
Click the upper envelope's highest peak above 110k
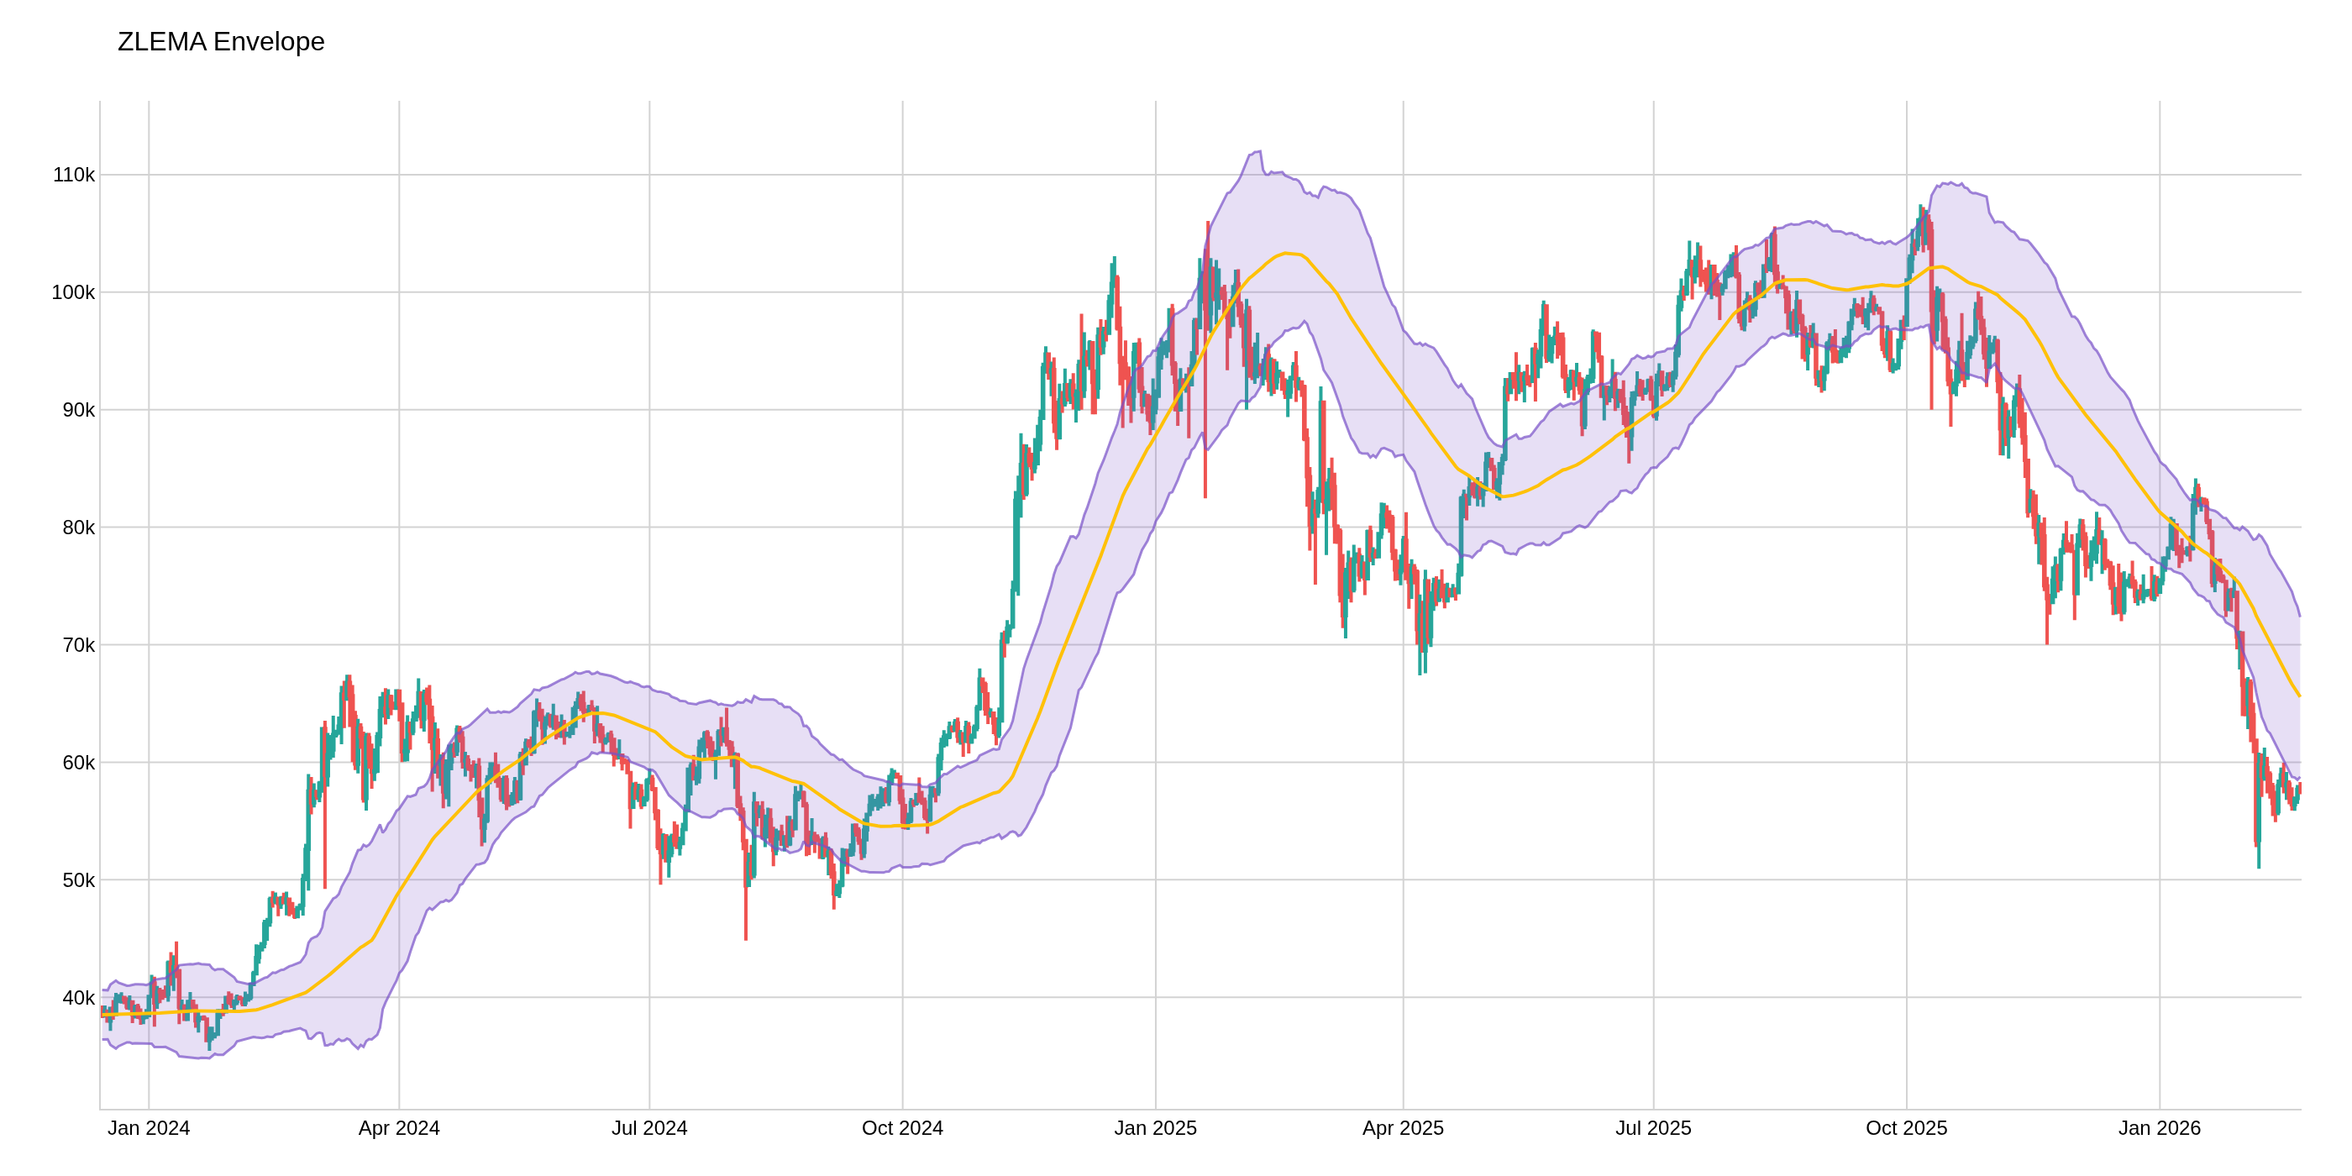[x=1259, y=151]
